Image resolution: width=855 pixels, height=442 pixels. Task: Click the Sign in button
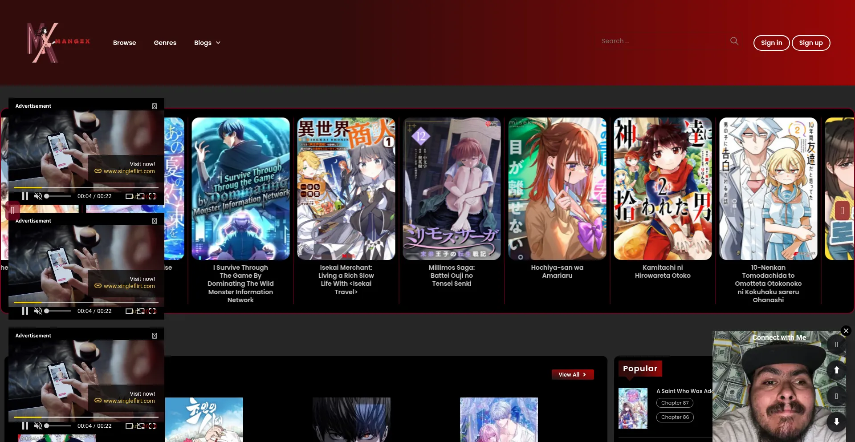(x=771, y=43)
